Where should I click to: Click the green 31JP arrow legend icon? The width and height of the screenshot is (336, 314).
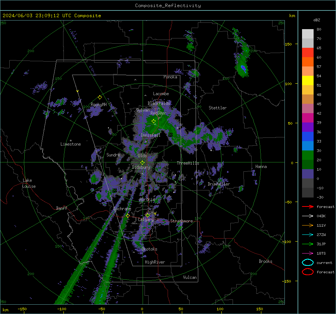pyautogui.click(x=308, y=244)
